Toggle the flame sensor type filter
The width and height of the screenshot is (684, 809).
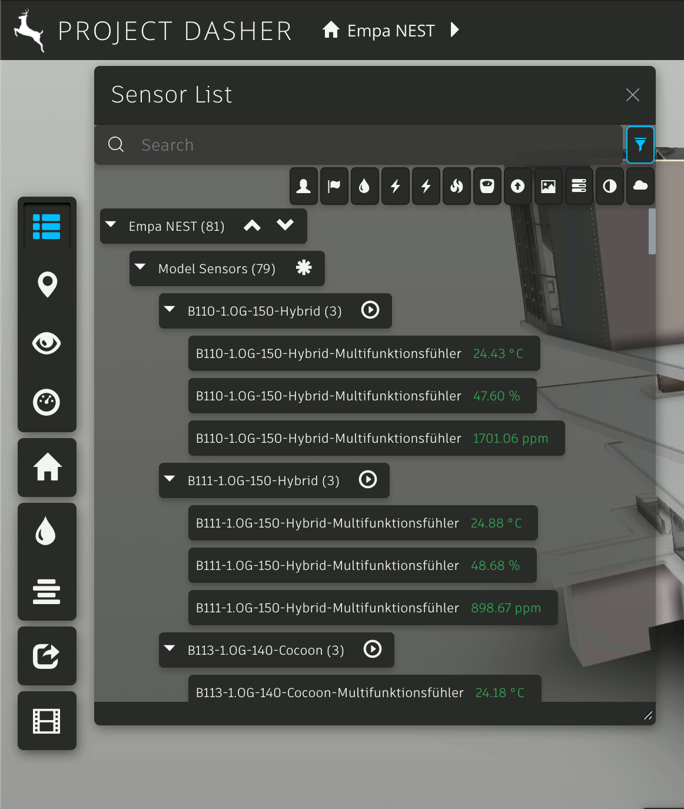(x=456, y=187)
